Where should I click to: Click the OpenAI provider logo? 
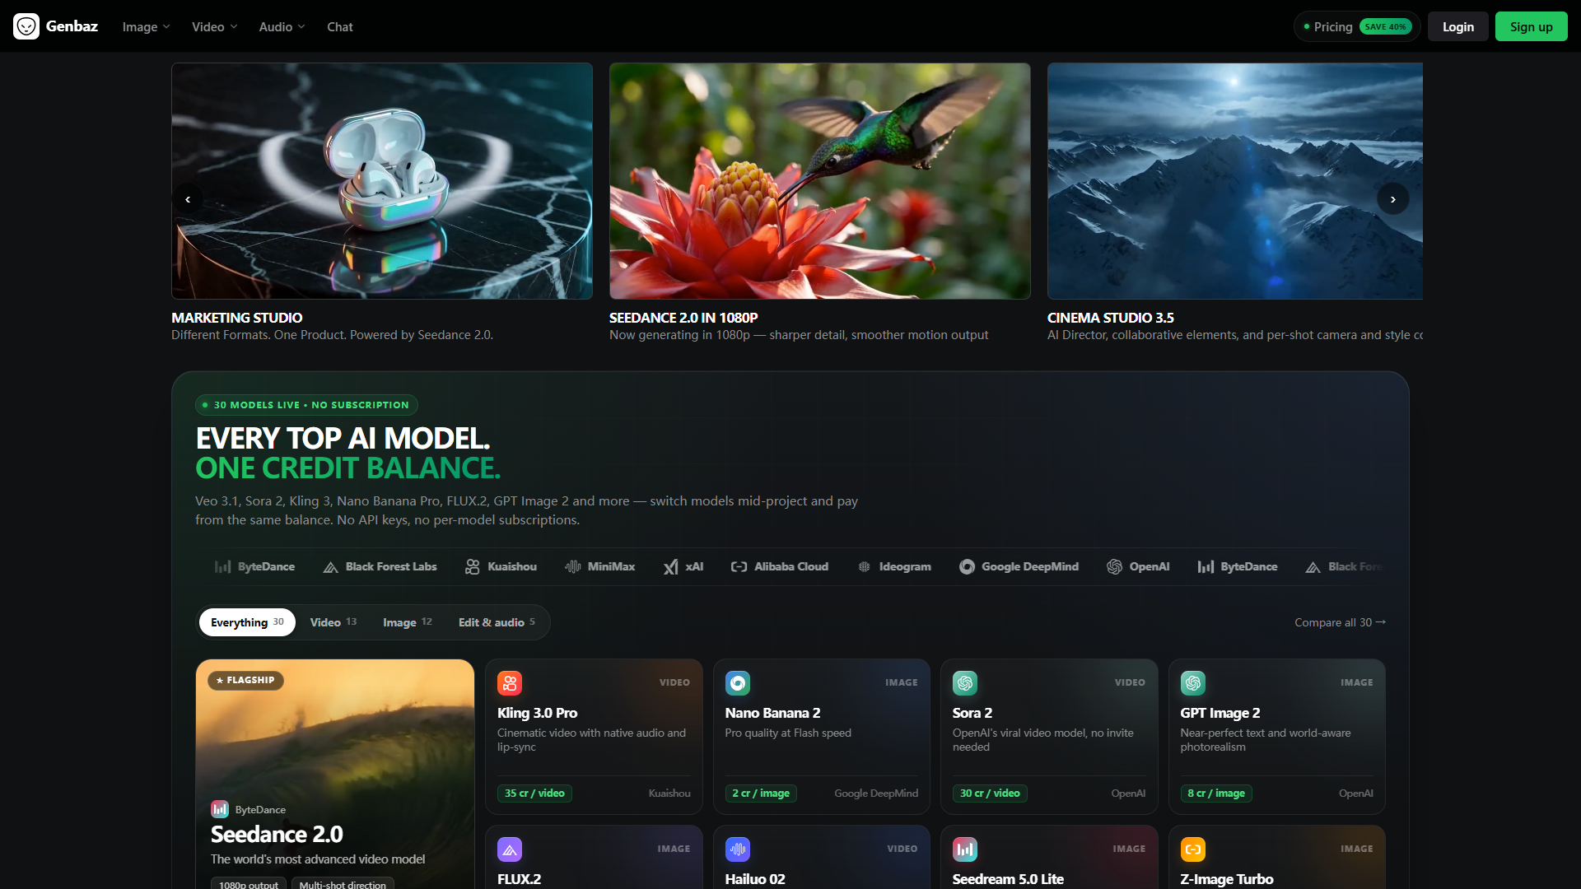1138,566
